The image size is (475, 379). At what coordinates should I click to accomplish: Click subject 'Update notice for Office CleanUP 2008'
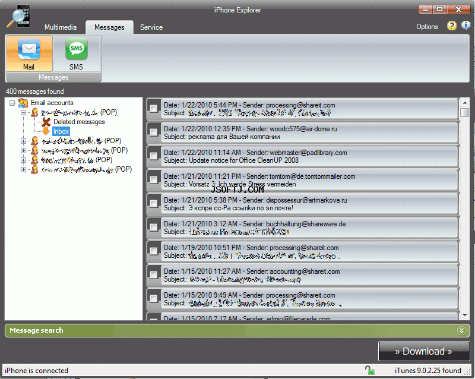(x=244, y=160)
